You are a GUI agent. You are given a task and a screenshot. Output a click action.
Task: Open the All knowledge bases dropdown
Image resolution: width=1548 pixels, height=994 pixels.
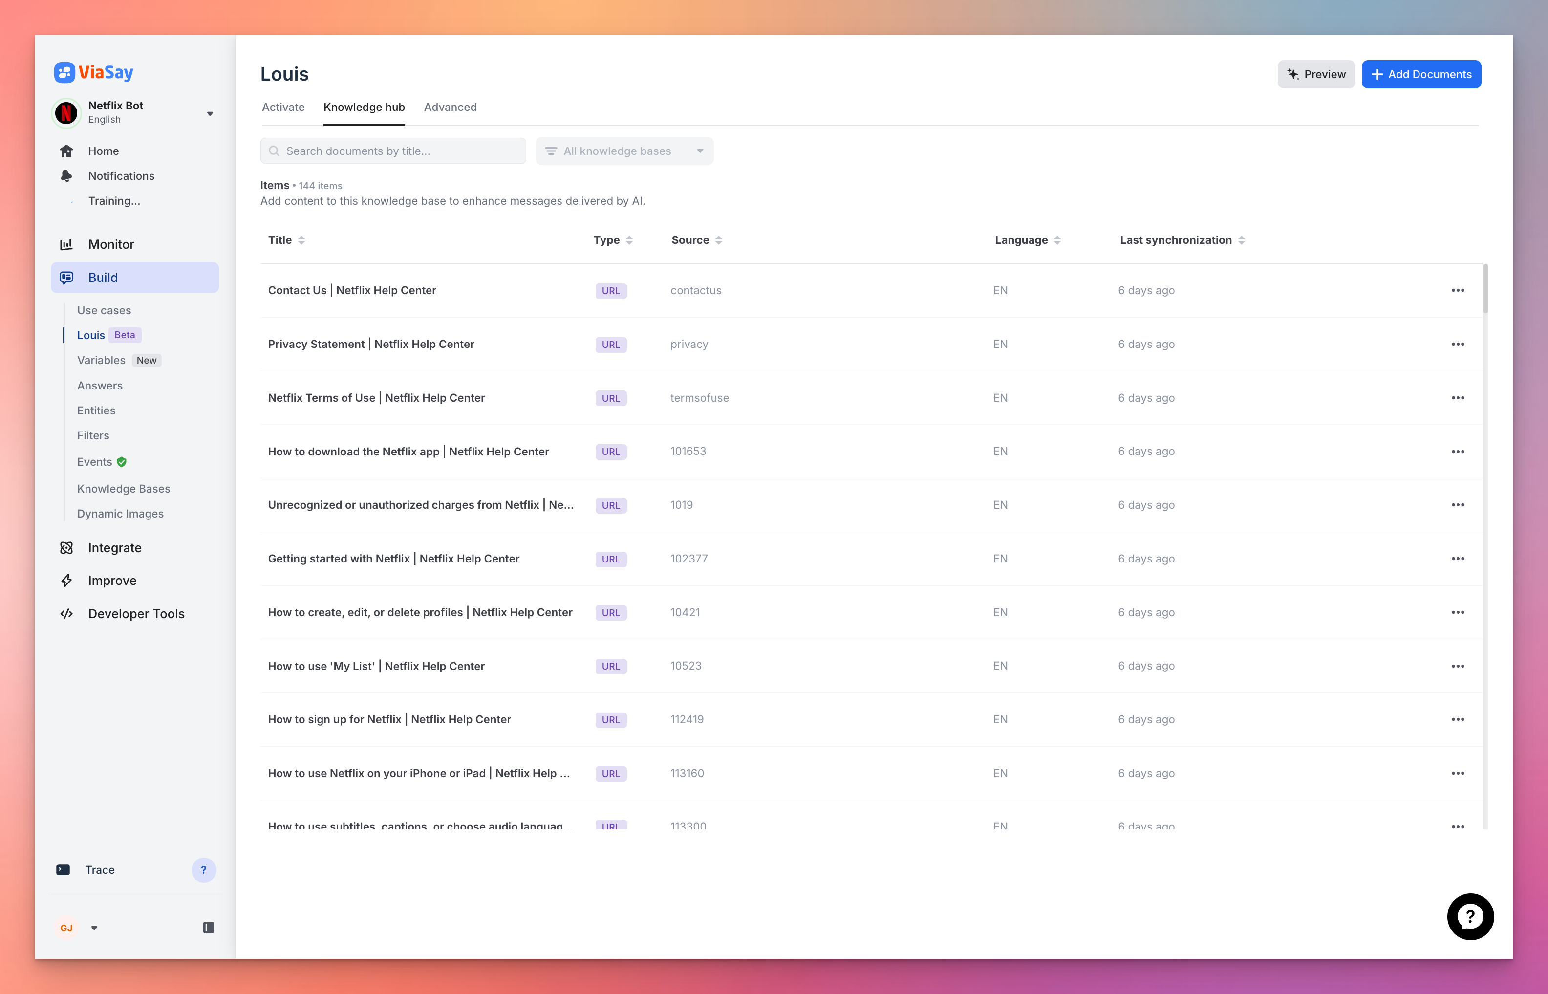tap(624, 151)
